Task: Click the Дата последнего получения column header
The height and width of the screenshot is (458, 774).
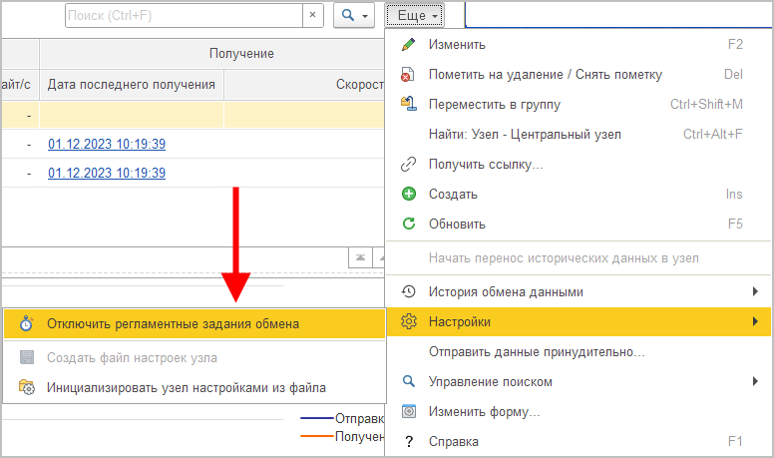Action: tap(132, 85)
